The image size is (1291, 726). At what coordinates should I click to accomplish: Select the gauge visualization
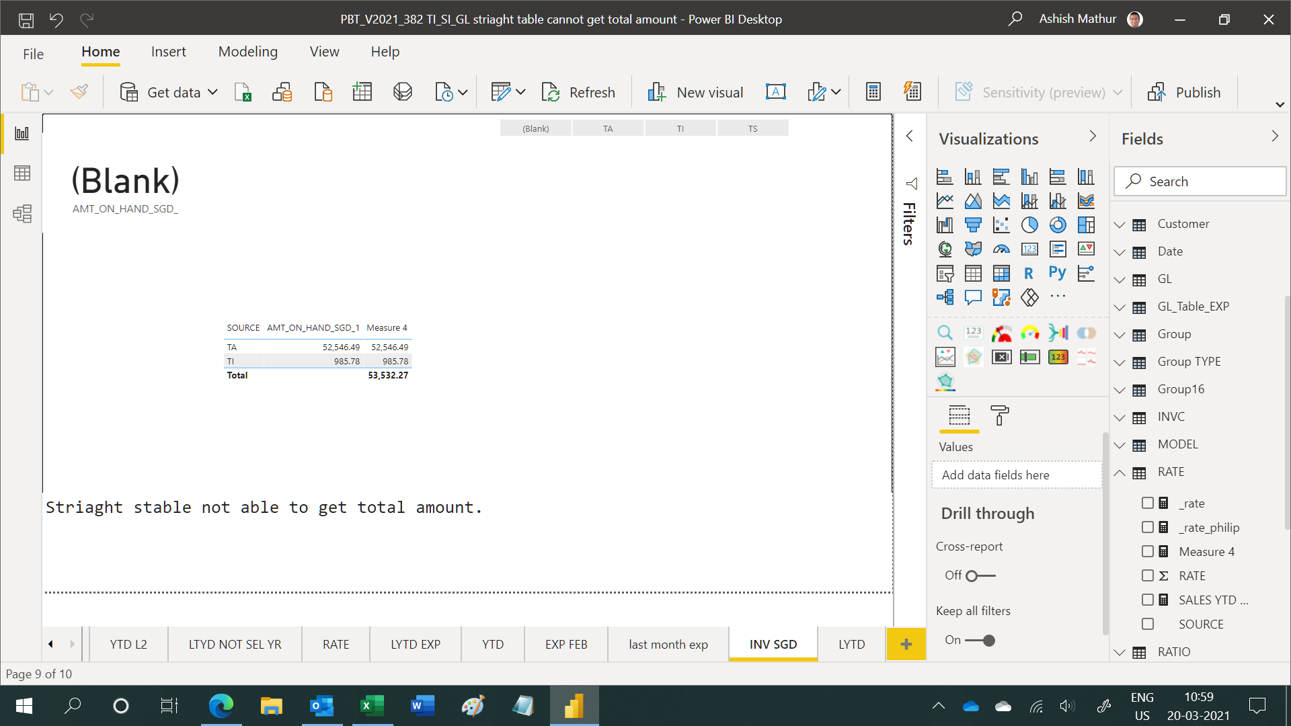(x=1001, y=249)
